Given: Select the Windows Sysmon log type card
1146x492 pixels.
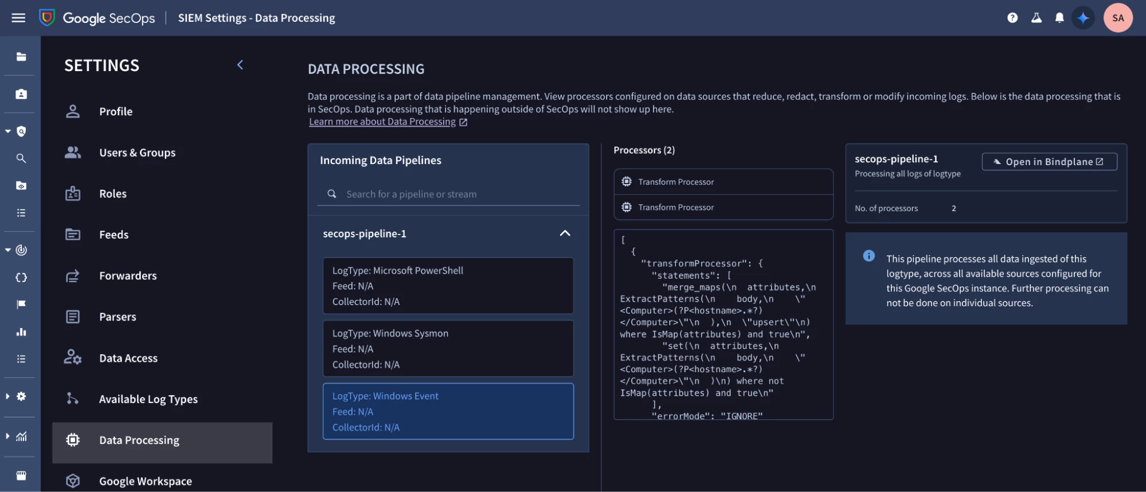Looking at the screenshot, I should click(x=448, y=349).
